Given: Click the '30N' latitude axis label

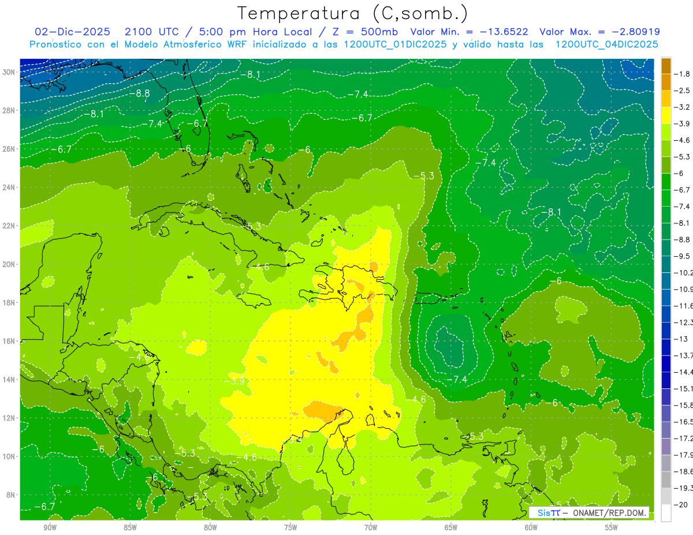Looking at the screenshot, I should click(8, 72).
